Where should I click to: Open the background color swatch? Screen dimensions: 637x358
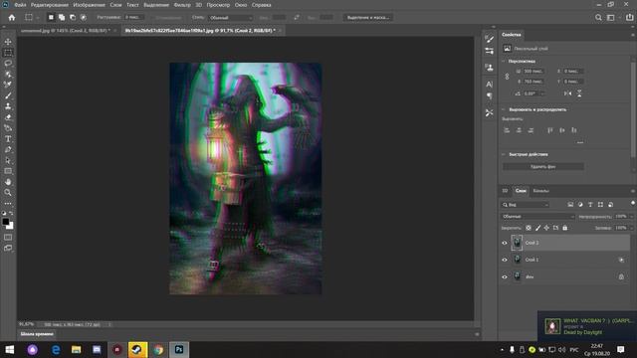tap(10, 226)
